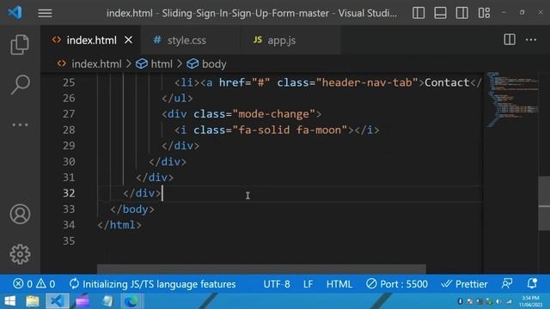The height and width of the screenshot is (309, 550).
Task: Toggle secondary side bar layout icon
Action: (462, 13)
